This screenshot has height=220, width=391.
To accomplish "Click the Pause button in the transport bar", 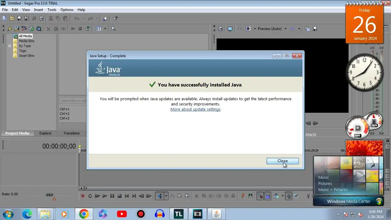I will 112,196.
